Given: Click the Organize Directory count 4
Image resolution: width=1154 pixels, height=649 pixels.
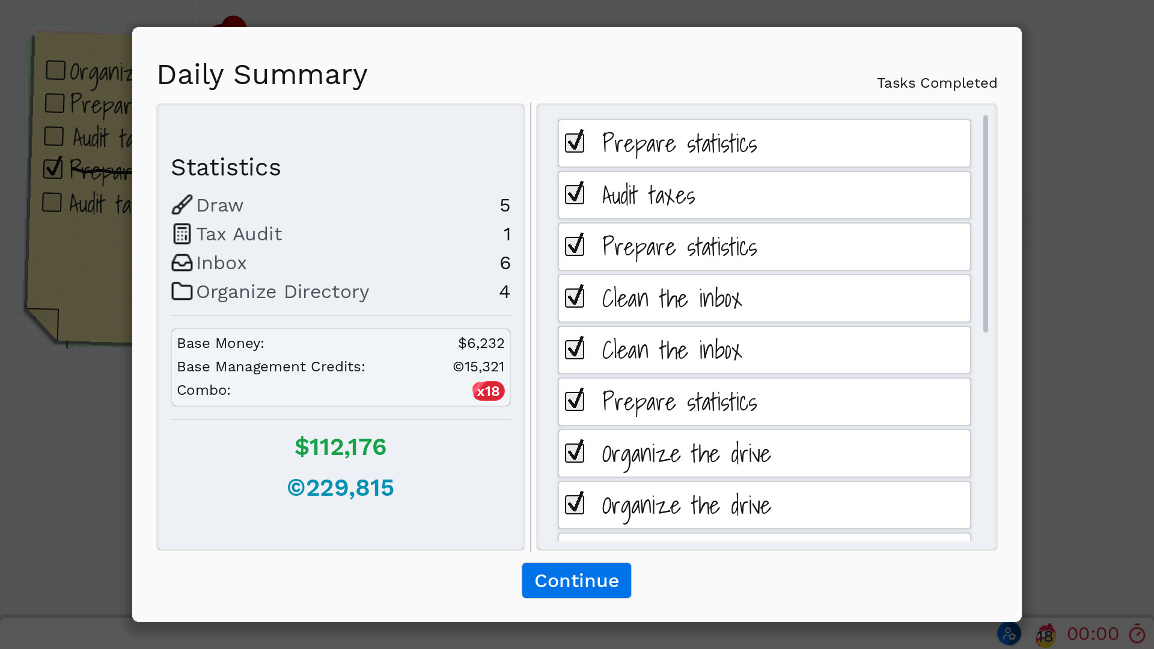Looking at the screenshot, I should 504,292.
